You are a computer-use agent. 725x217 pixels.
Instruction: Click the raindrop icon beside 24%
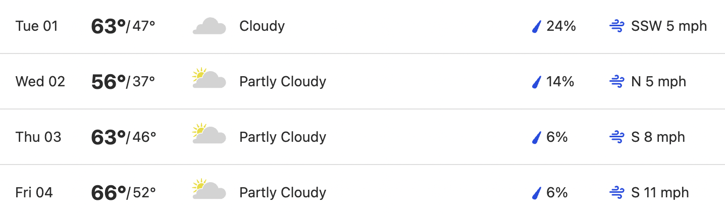537,26
